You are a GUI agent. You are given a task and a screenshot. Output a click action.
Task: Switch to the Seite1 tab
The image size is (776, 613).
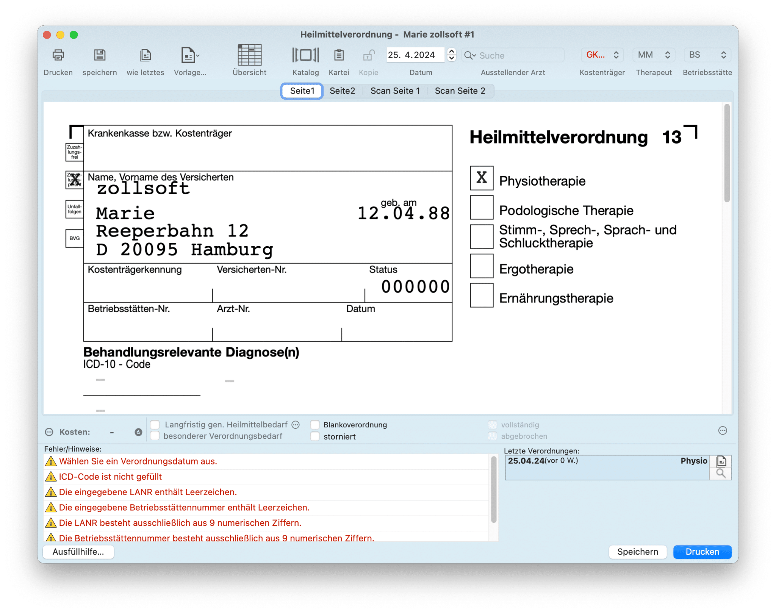[x=302, y=91]
